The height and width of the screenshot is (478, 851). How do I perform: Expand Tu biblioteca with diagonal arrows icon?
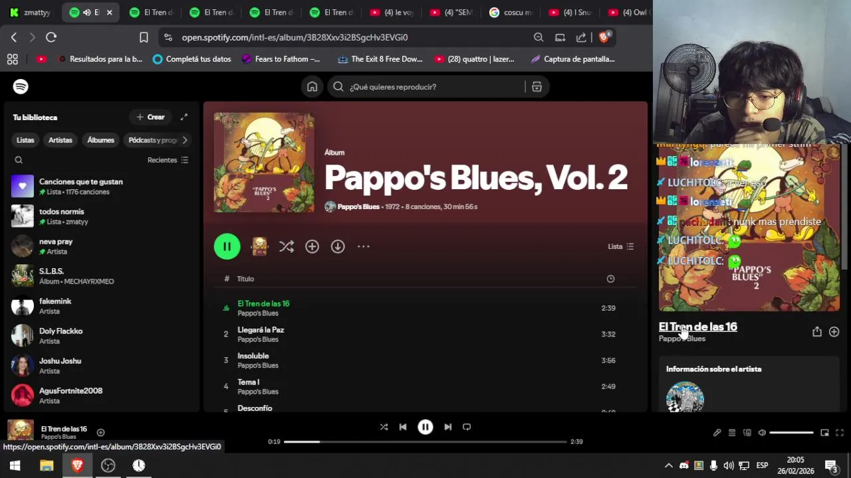pyautogui.click(x=184, y=117)
